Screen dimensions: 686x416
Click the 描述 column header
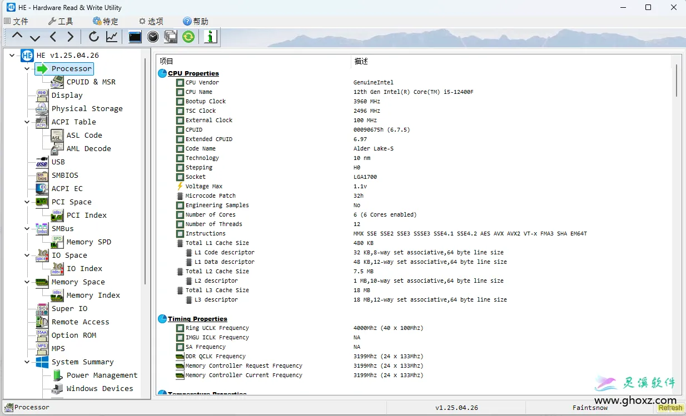[361, 61]
